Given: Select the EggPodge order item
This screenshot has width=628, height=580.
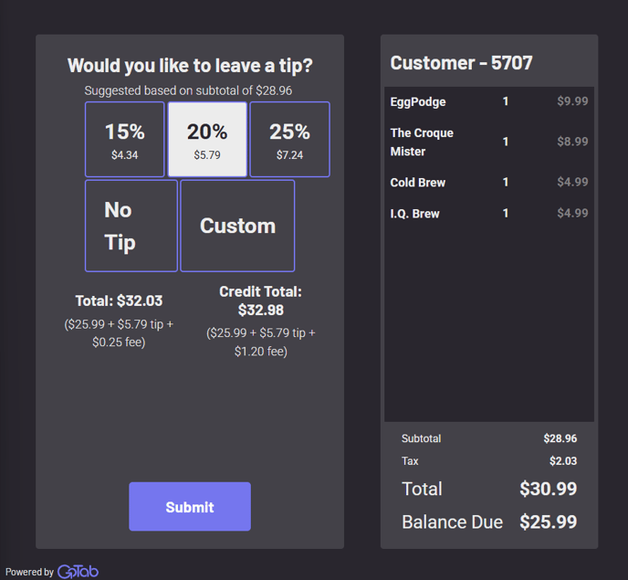Looking at the screenshot, I should (x=418, y=101).
